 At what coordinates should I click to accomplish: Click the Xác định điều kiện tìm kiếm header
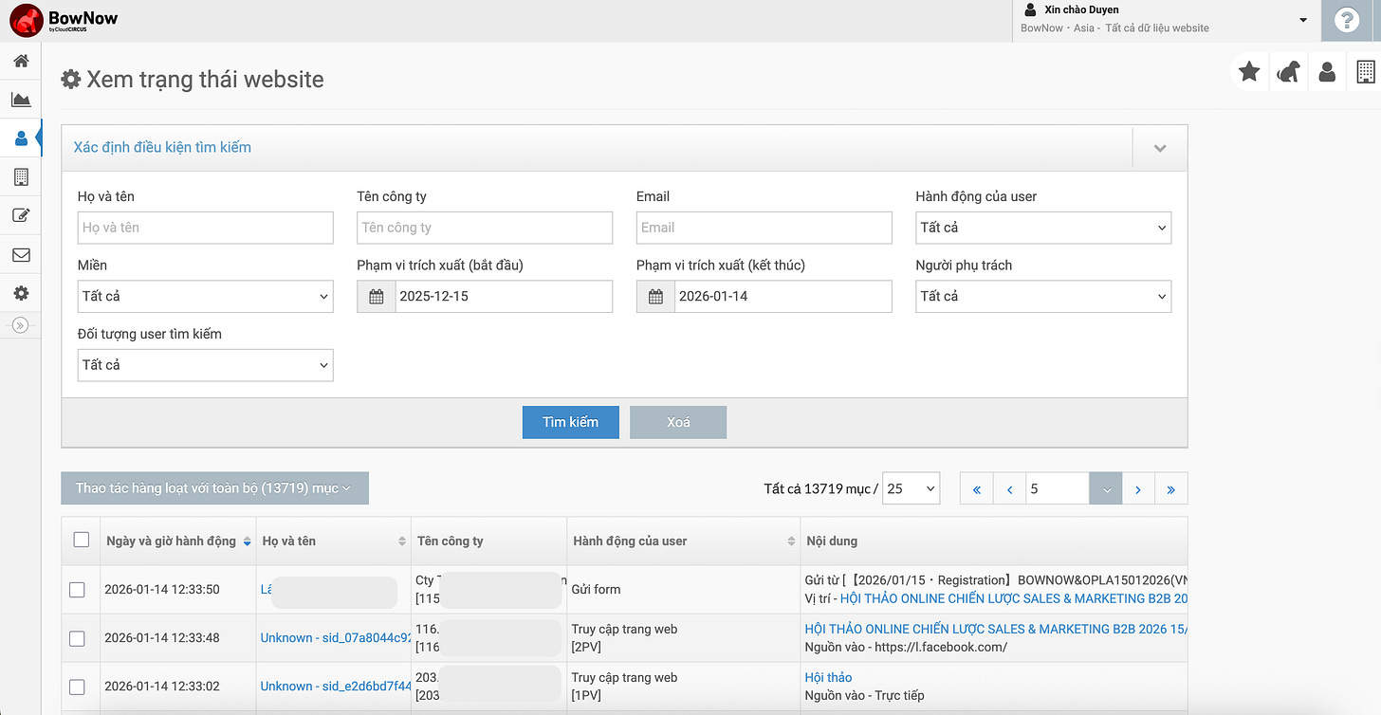point(162,148)
